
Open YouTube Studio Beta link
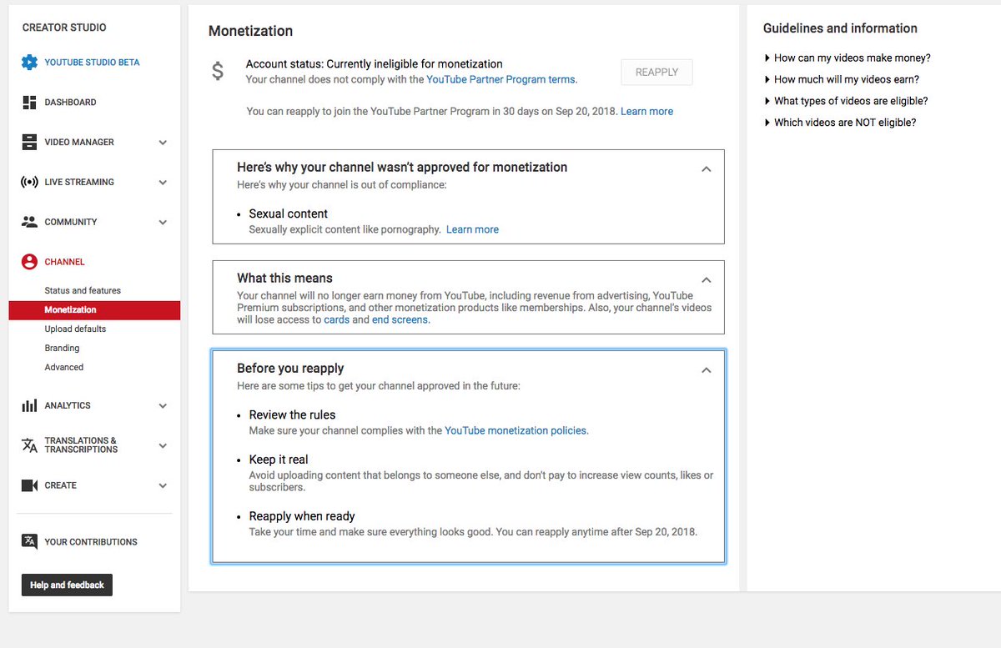tap(92, 63)
